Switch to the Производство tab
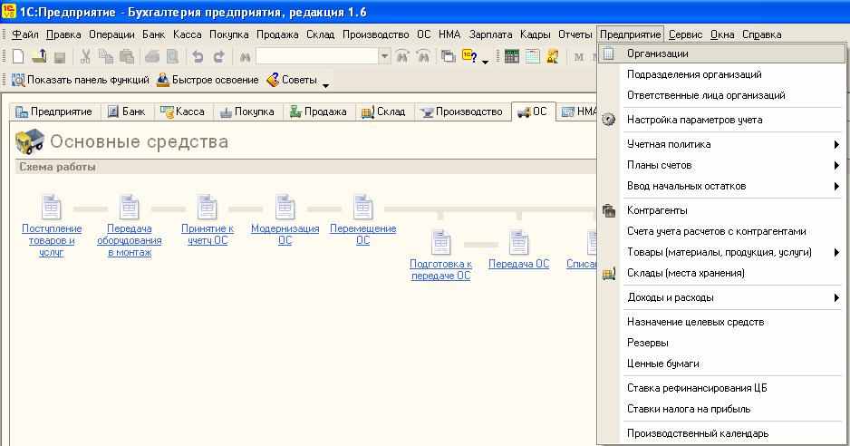This screenshot has height=446, width=850. 462,111
